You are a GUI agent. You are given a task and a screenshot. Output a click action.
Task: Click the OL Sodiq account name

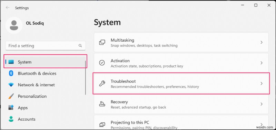35,23
